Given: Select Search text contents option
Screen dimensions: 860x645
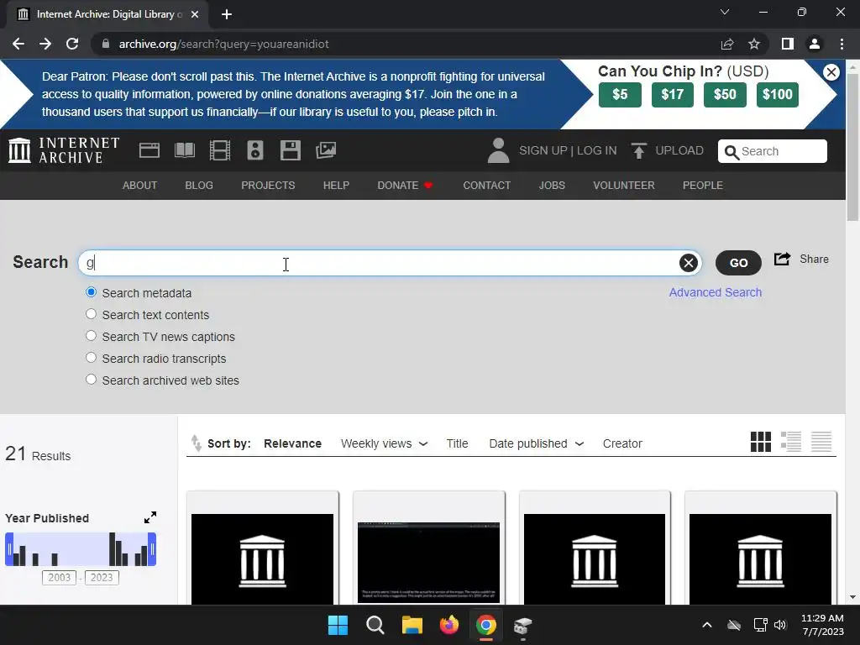Looking at the screenshot, I should [x=91, y=314].
